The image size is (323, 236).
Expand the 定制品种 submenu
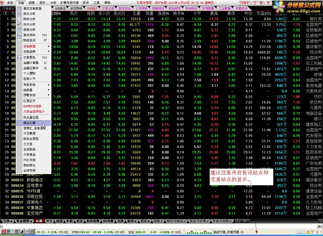coord(34,52)
